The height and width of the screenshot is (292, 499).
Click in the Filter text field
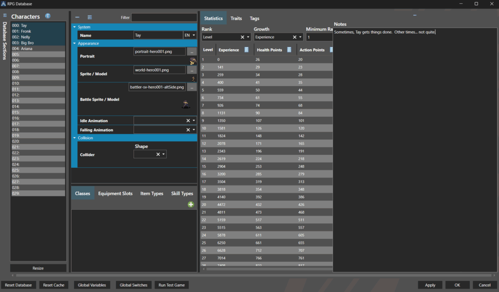click(164, 18)
